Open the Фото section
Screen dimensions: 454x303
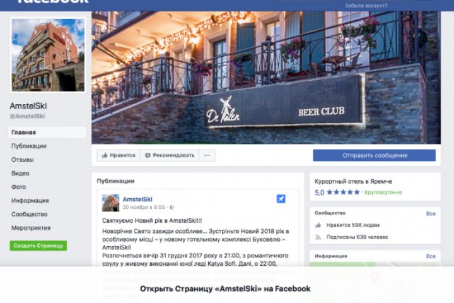point(18,187)
